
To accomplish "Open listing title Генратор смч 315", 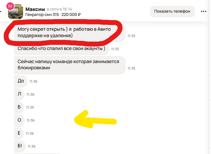I will (x=42, y=14).
